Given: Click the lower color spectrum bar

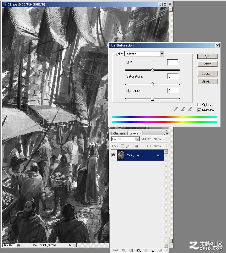Looking at the screenshot, I should pos(164,122).
